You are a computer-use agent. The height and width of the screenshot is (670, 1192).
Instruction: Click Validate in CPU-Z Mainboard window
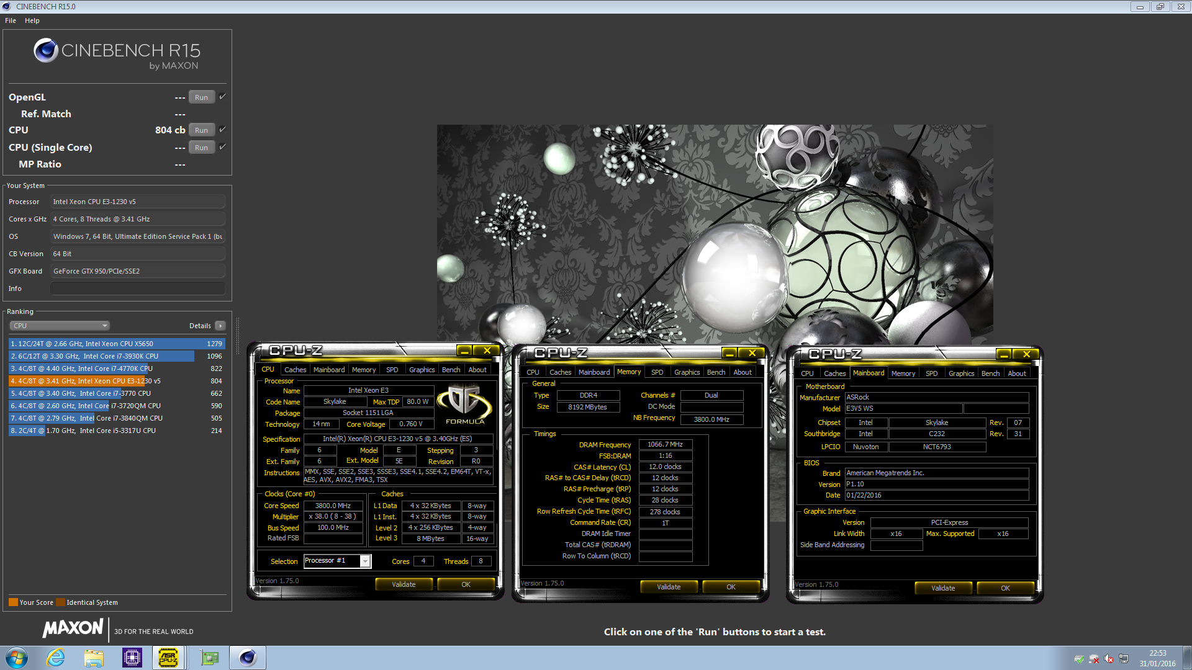click(943, 588)
